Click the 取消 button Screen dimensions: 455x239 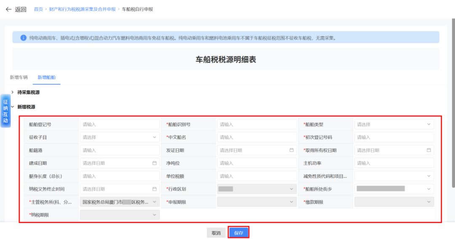[x=216, y=233]
